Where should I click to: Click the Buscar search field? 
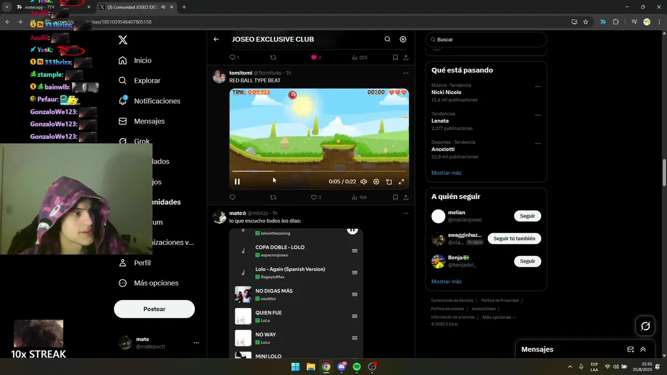coord(486,40)
